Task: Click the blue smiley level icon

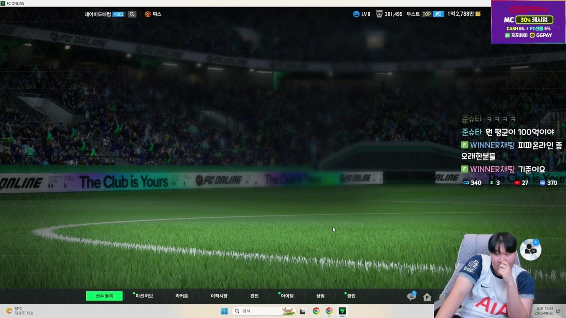Action: click(356, 14)
